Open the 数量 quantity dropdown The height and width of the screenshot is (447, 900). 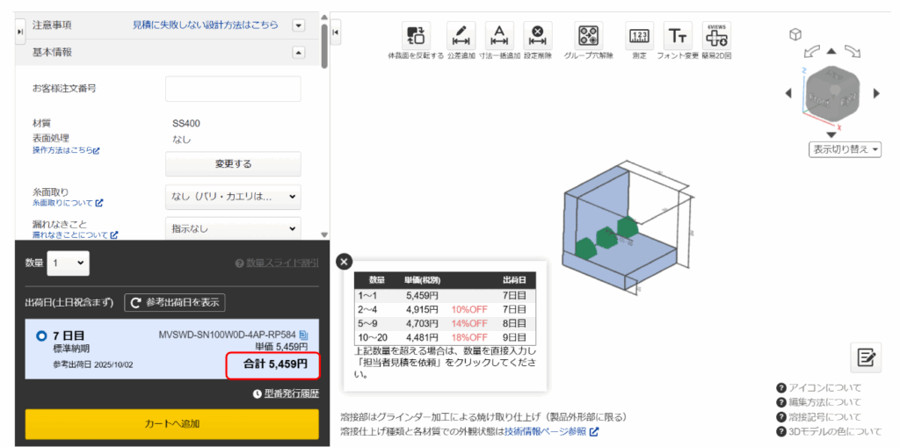(69, 263)
